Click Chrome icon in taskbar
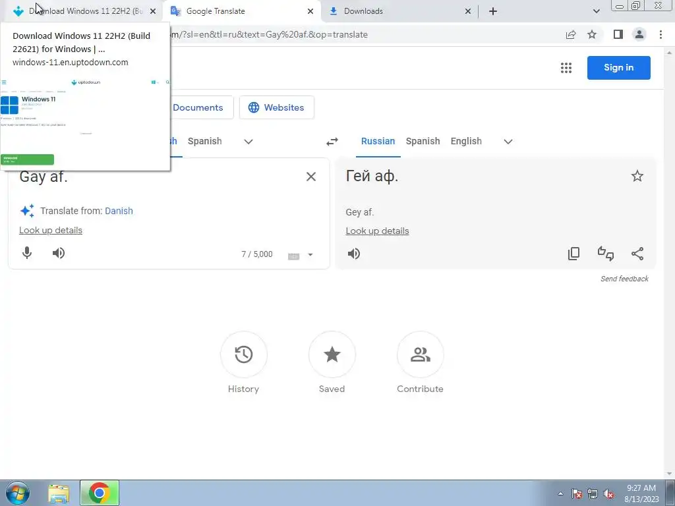 (100, 493)
